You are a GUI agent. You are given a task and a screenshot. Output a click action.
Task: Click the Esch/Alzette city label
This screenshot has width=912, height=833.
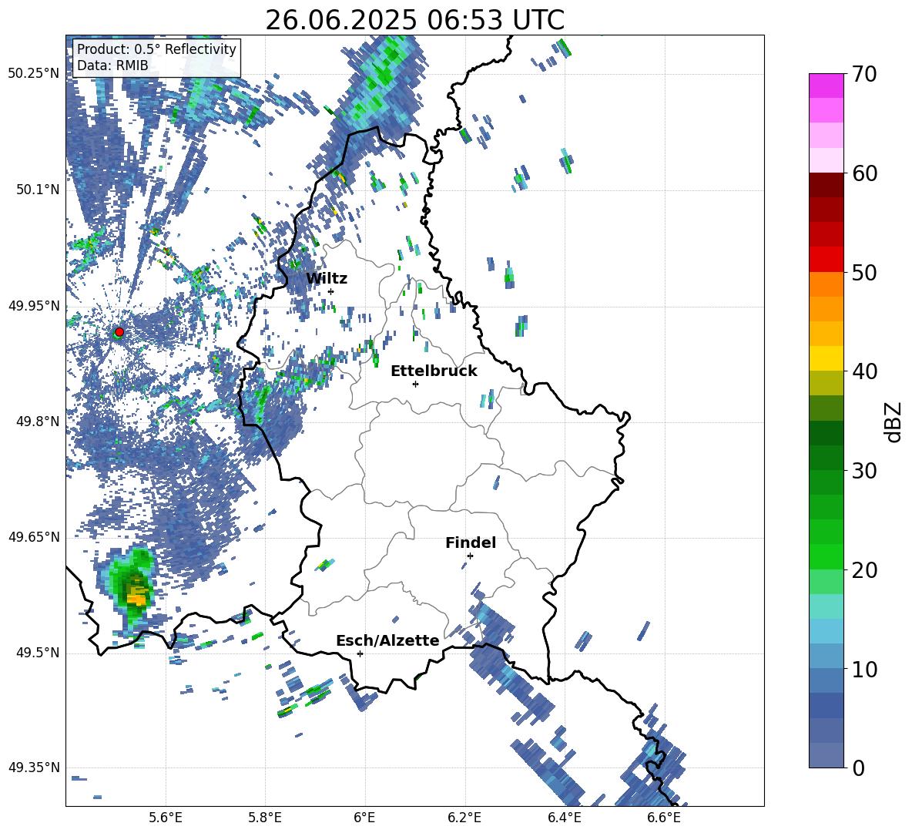point(387,640)
